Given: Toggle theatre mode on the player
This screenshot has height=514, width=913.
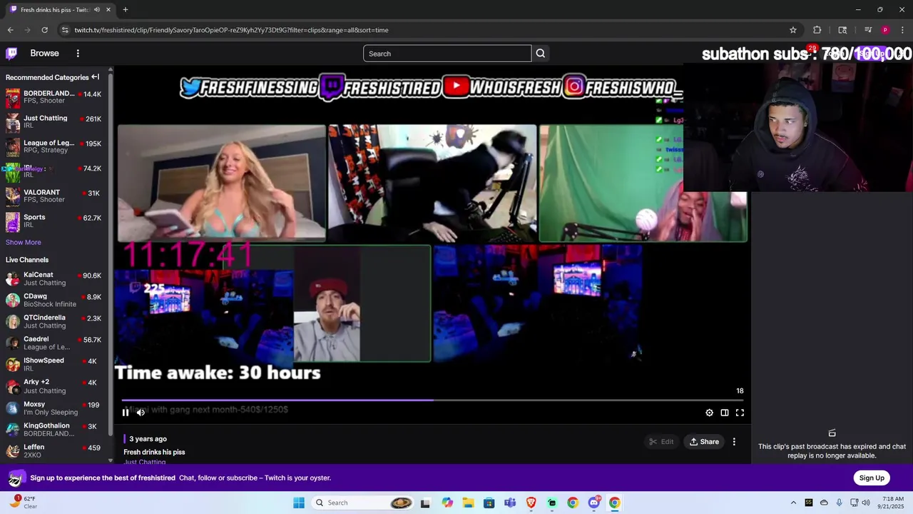Looking at the screenshot, I should click(x=725, y=413).
